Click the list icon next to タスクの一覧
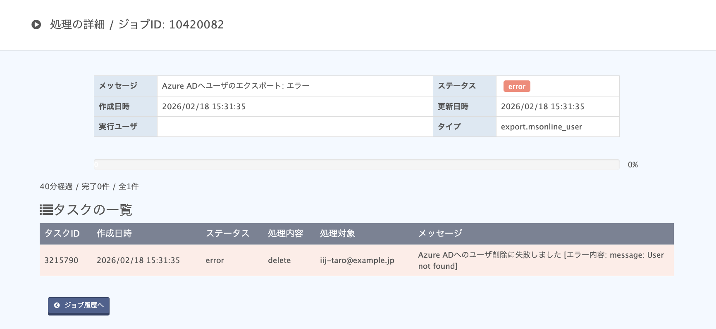This screenshot has height=329, width=716. pos(46,210)
